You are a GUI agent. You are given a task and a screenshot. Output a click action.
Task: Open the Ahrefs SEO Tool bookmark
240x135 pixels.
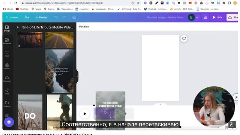tap(181, 9)
